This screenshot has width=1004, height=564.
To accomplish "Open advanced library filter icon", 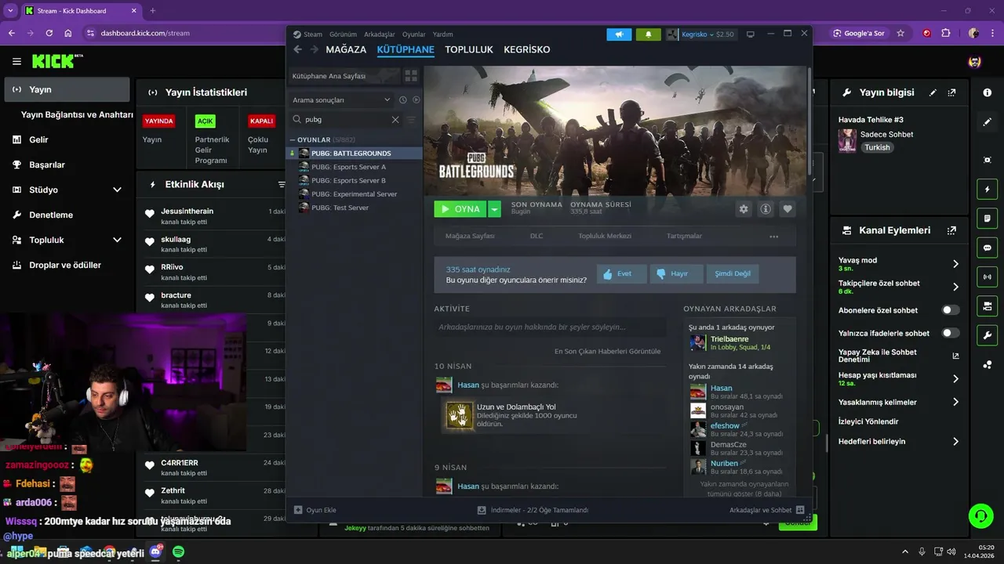I will click(x=411, y=120).
